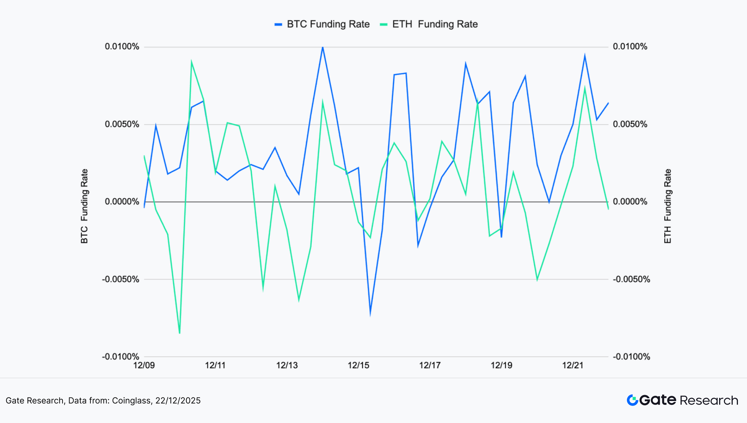Click the ETH line's lowest trough point
The width and height of the screenshot is (747, 423).
click(179, 333)
